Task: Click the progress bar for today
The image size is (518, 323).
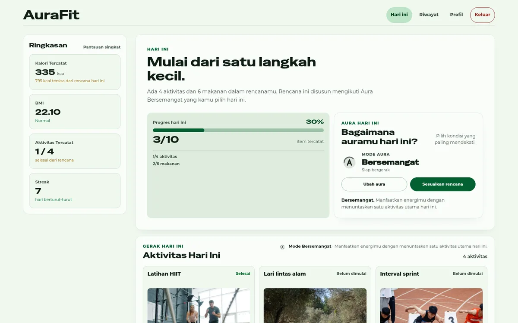Action: click(238, 130)
